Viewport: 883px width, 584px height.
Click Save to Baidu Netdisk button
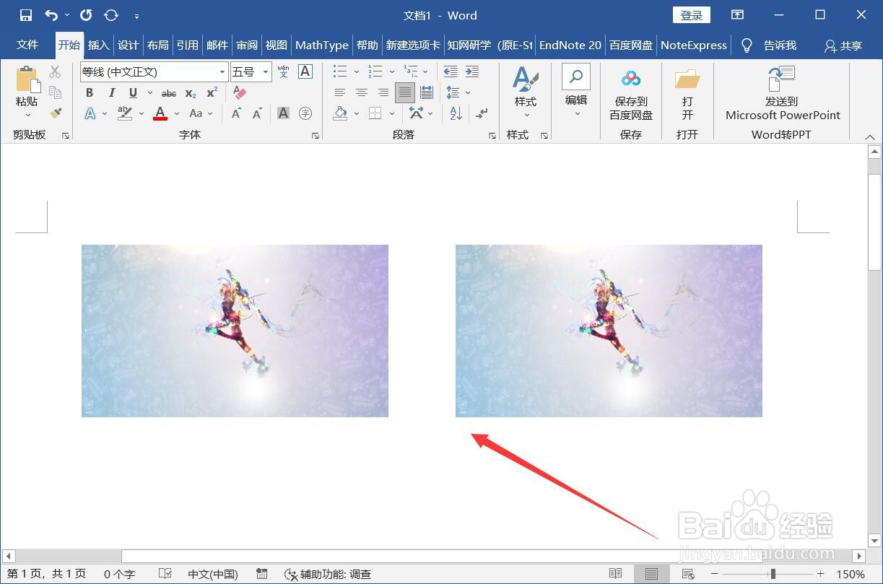631,95
